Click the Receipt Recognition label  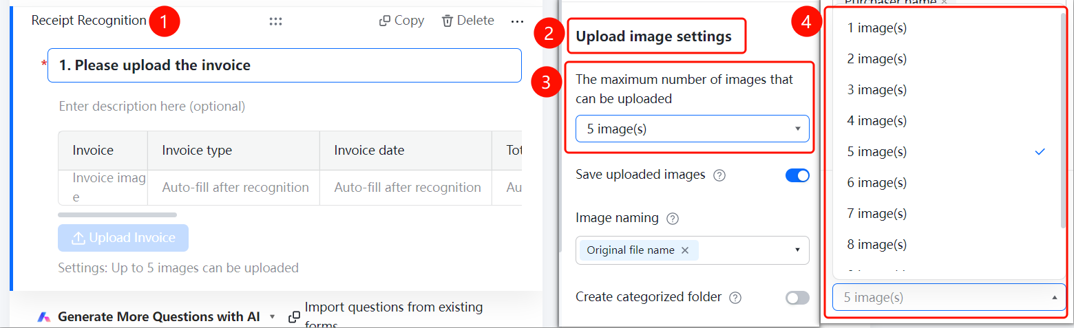pyautogui.click(x=89, y=21)
